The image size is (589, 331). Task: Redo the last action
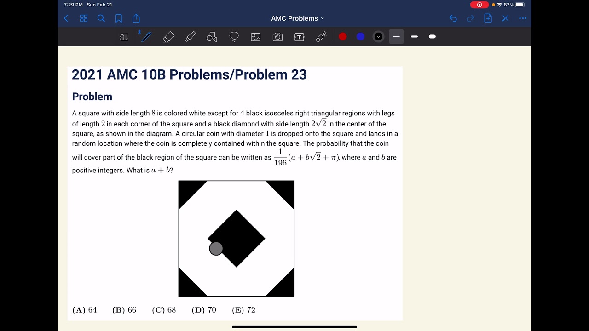(x=470, y=18)
